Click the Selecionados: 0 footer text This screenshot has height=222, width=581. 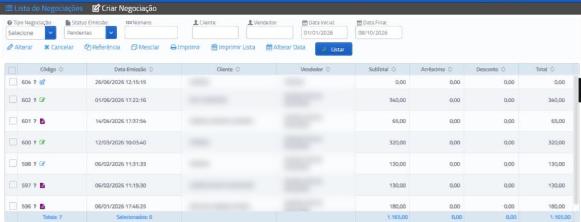point(134,217)
